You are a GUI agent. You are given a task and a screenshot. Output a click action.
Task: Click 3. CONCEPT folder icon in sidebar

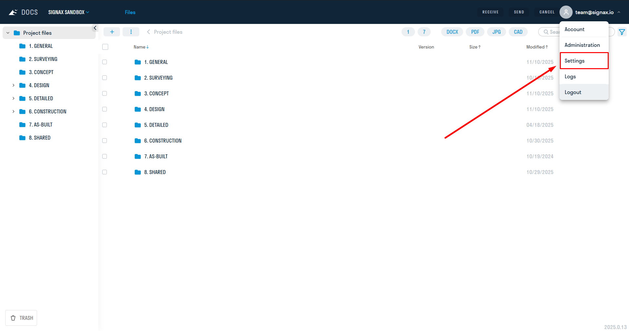(x=22, y=72)
